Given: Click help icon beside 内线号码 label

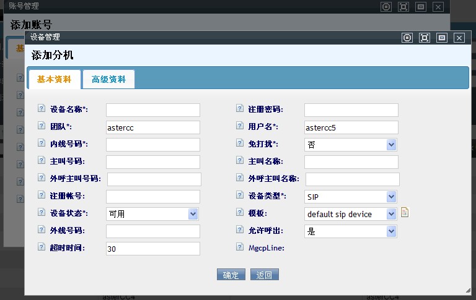Looking at the screenshot, I should click(x=42, y=144).
